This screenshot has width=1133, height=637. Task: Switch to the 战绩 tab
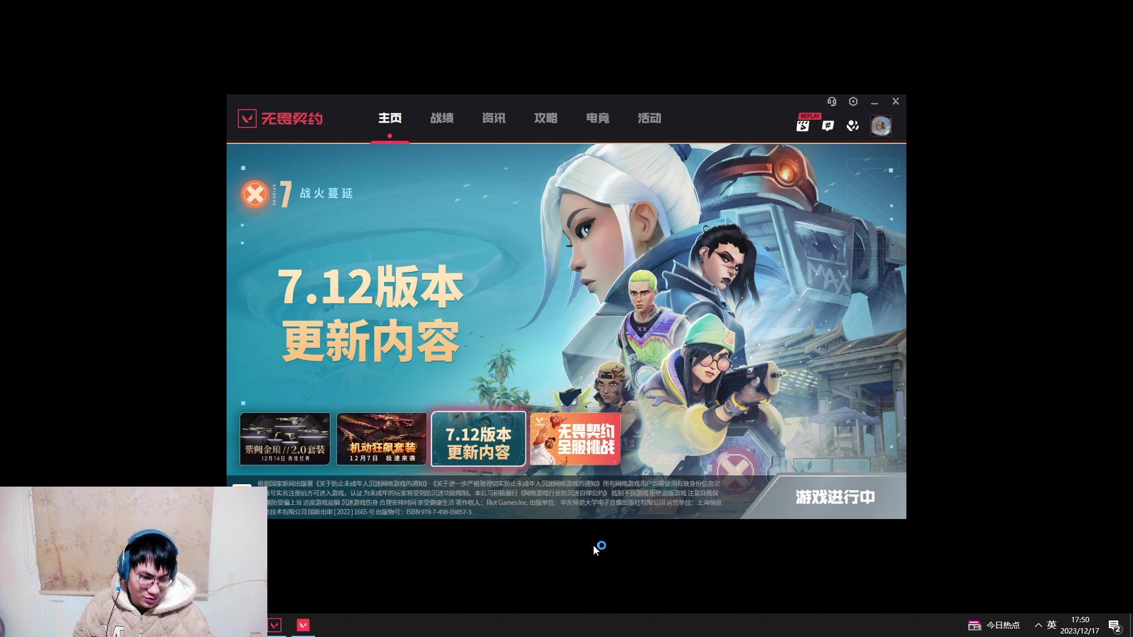(441, 118)
